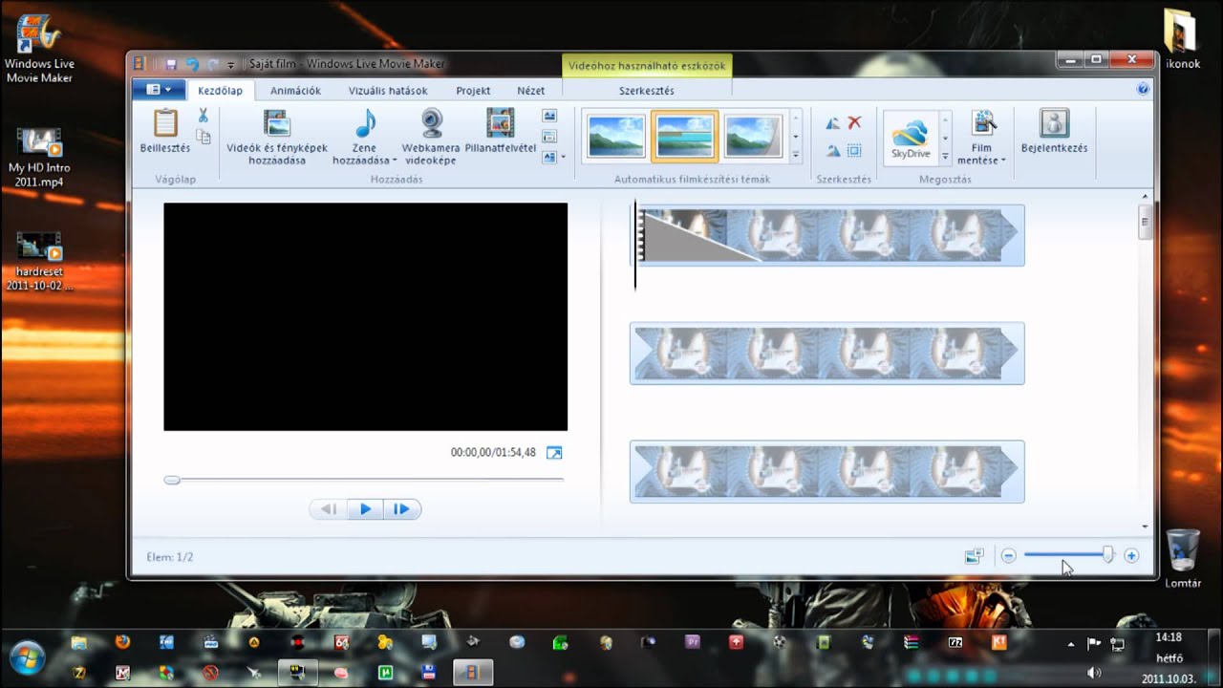
Task: Open the ikonok folder on desktop
Action: (x=1183, y=39)
